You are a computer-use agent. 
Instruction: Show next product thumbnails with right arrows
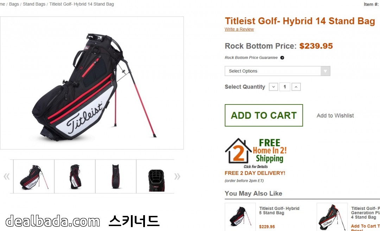[x=177, y=176]
